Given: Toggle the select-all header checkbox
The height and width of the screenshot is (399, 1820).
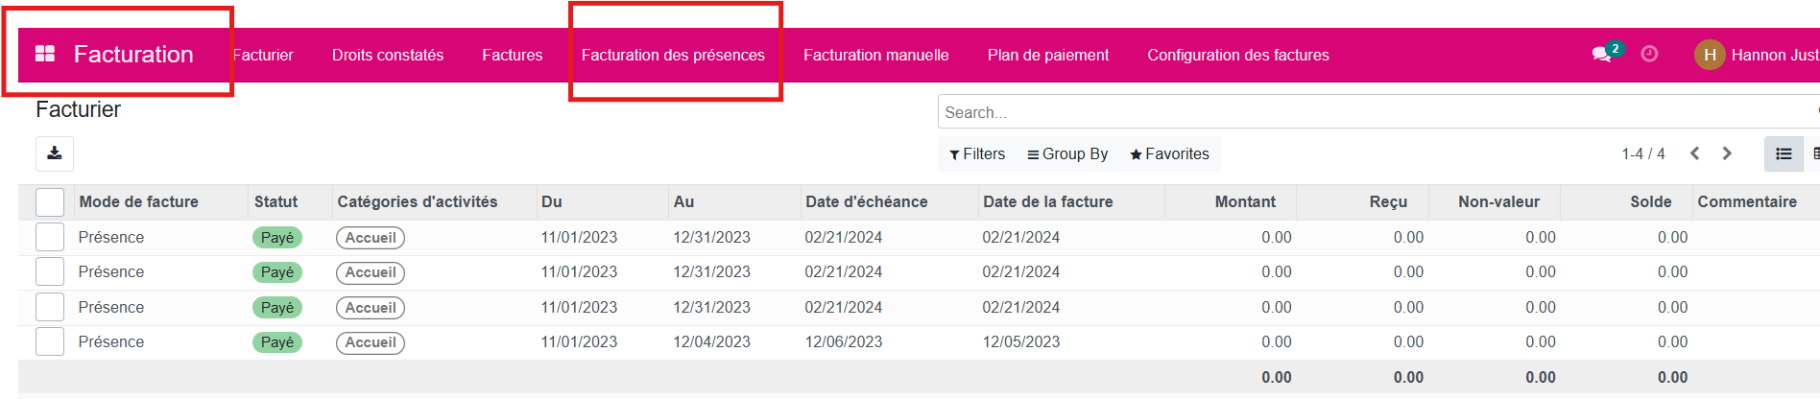Looking at the screenshot, I should (50, 202).
